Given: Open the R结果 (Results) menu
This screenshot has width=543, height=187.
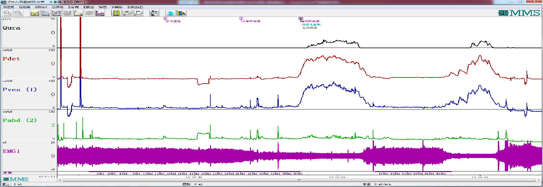Looking at the screenshot, I should (9, 7).
